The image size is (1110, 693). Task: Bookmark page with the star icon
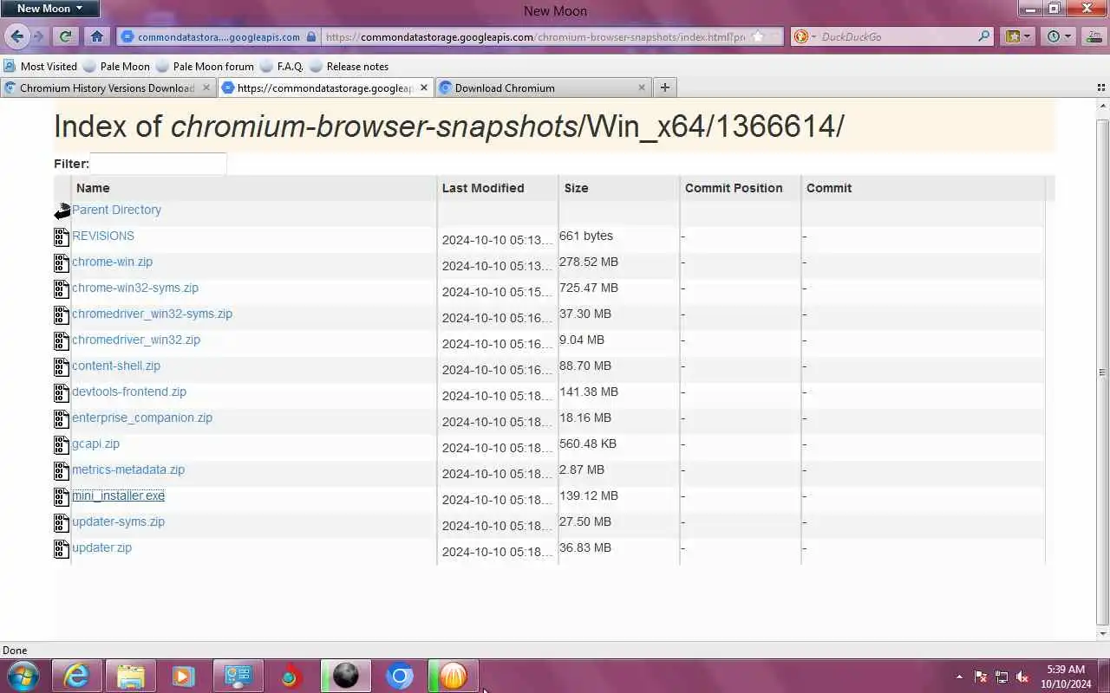[x=757, y=36]
